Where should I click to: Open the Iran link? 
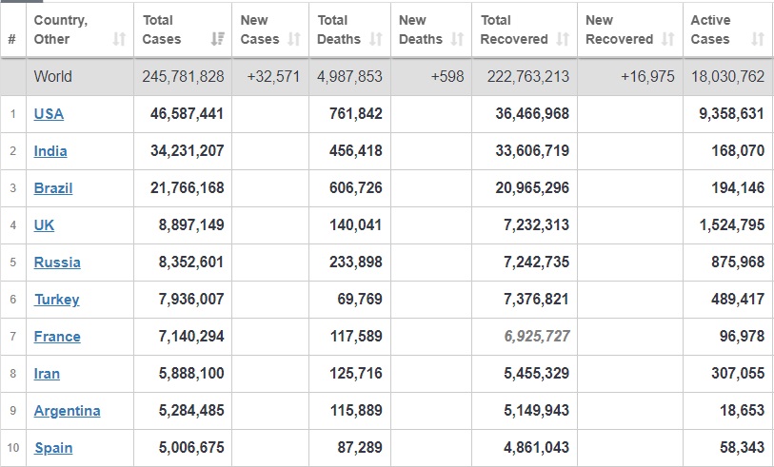coord(47,374)
